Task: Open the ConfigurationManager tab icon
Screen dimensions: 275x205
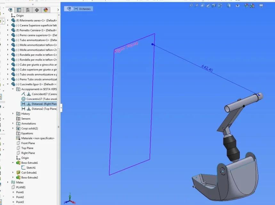Action: [x=28, y=10]
